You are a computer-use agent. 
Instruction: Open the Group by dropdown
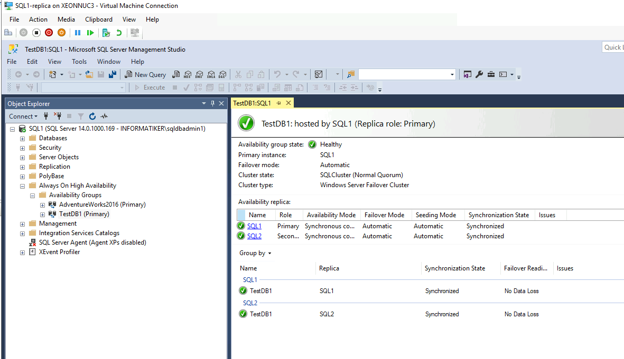(x=255, y=253)
